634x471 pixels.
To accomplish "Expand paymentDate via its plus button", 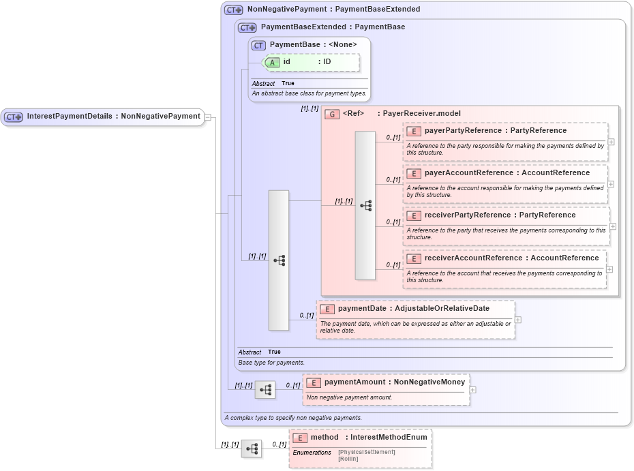I will click(x=518, y=319).
